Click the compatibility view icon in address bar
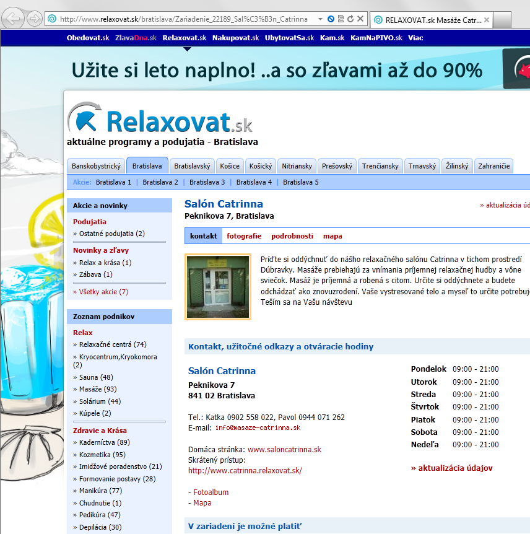 coord(341,19)
